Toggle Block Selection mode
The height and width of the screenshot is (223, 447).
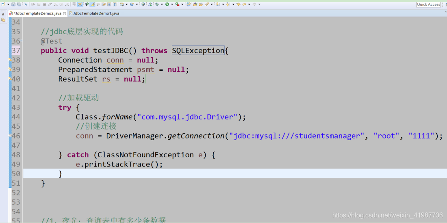[x=109, y=4]
